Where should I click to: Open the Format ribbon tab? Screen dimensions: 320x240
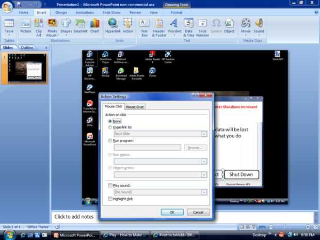[177, 12]
